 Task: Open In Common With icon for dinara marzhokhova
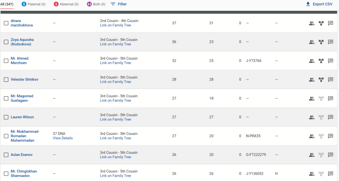[x=312, y=23]
